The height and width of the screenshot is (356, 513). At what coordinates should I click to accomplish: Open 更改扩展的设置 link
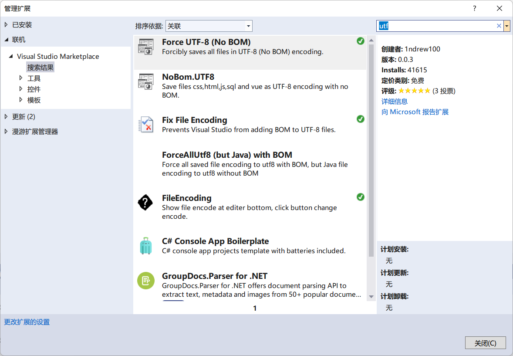[x=27, y=322]
